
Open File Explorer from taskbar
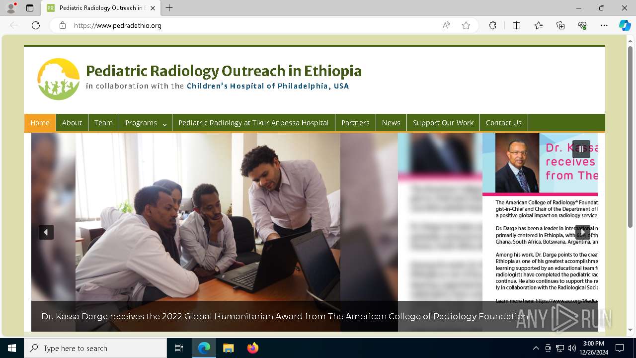click(x=228, y=348)
